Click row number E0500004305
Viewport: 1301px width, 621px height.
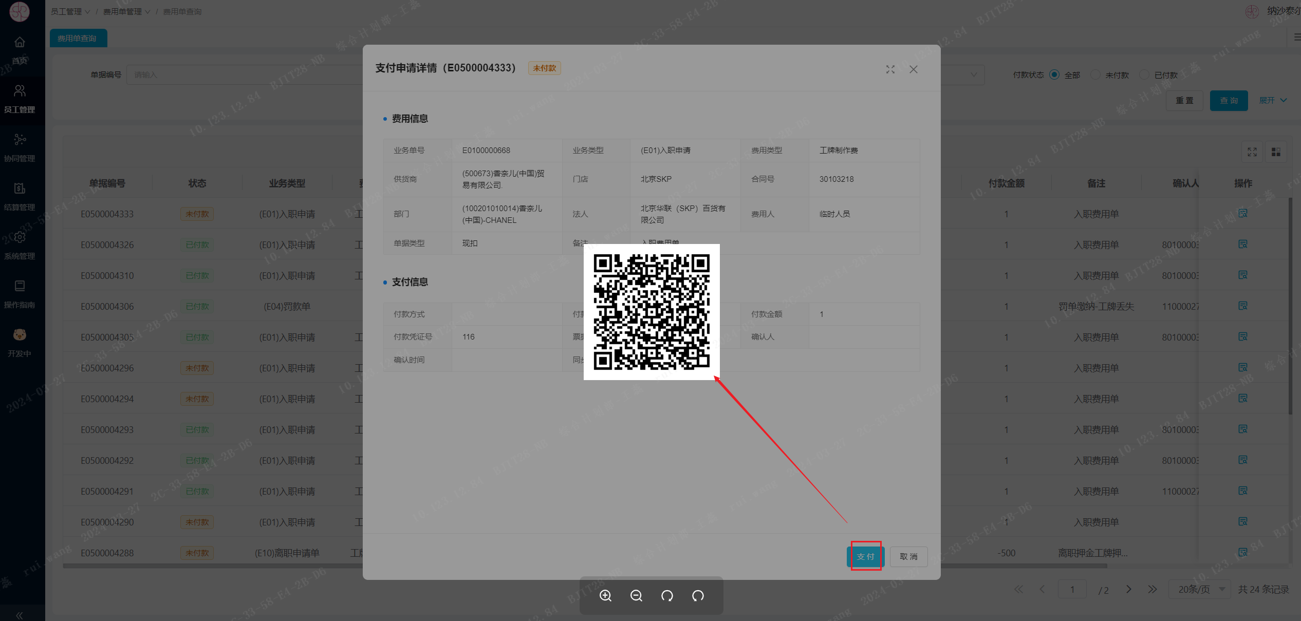click(107, 337)
